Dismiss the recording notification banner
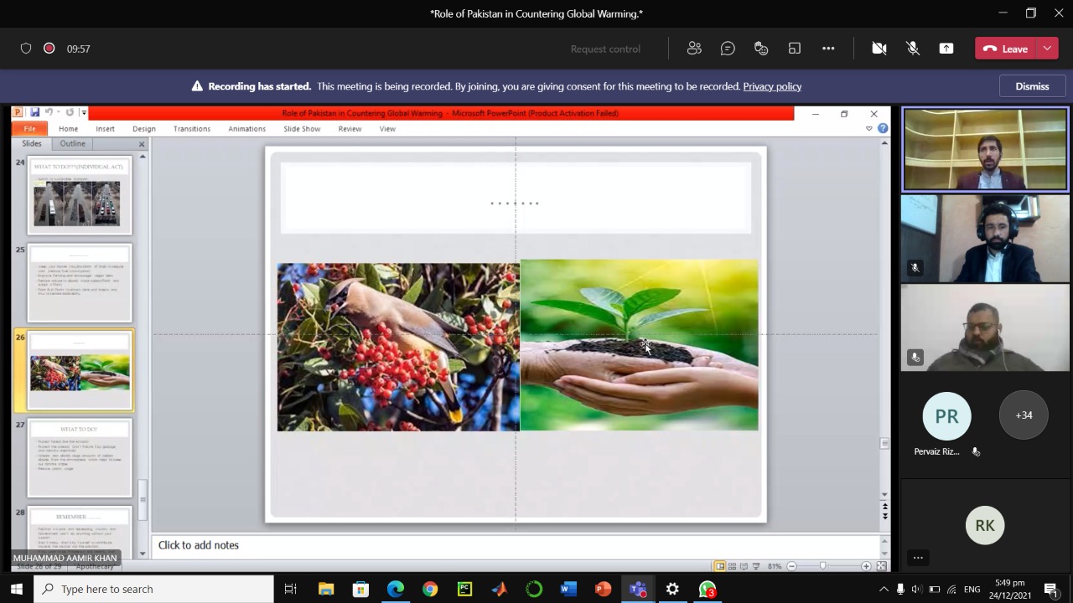Screen dimensions: 1073x603 pos(1032,86)
